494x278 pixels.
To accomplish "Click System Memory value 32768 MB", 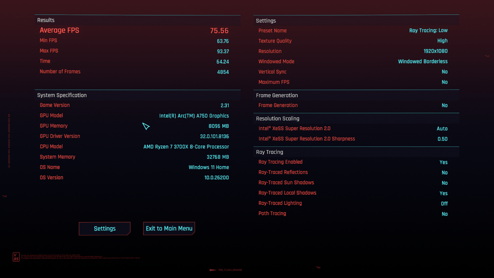I will [218, 157].
